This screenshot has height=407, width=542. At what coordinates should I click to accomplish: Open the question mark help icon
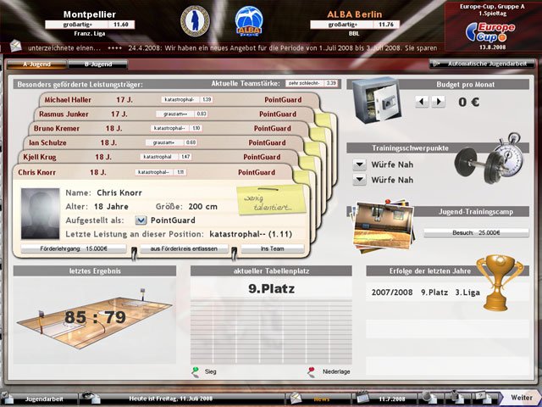tap(482, 397)
